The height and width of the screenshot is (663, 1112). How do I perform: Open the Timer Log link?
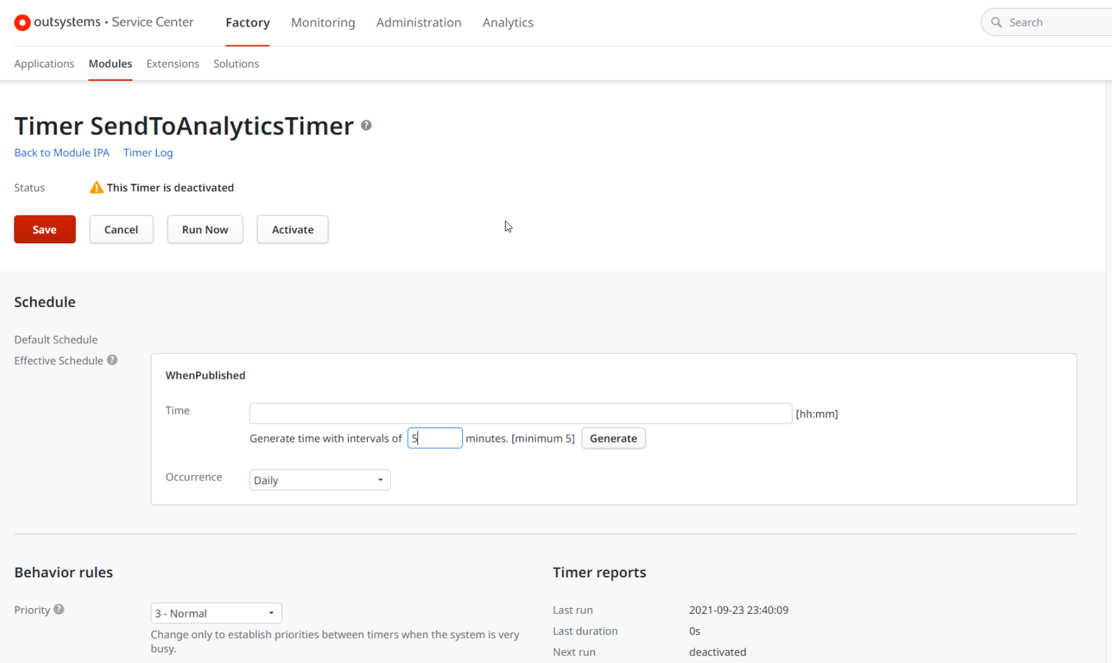coord(148,153)
